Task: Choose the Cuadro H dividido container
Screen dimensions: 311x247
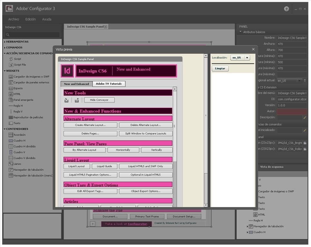Action: point(22,147)
